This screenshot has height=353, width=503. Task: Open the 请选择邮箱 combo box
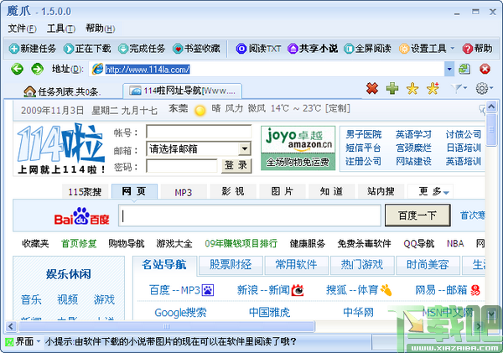click(x=199, y=149)
